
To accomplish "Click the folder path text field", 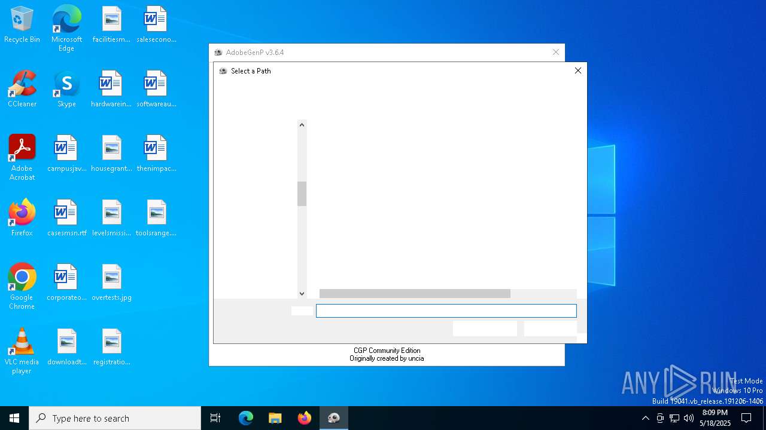I will pyautogui.click(x=446, y=311).
